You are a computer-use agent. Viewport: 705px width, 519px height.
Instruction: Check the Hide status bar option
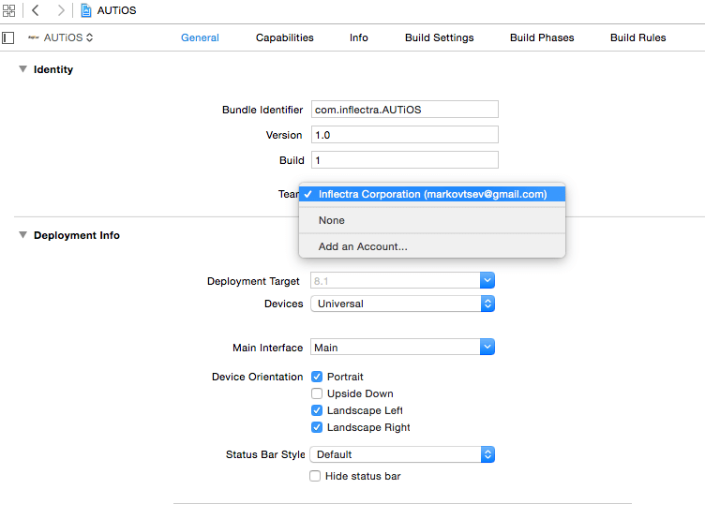[316, 476]
